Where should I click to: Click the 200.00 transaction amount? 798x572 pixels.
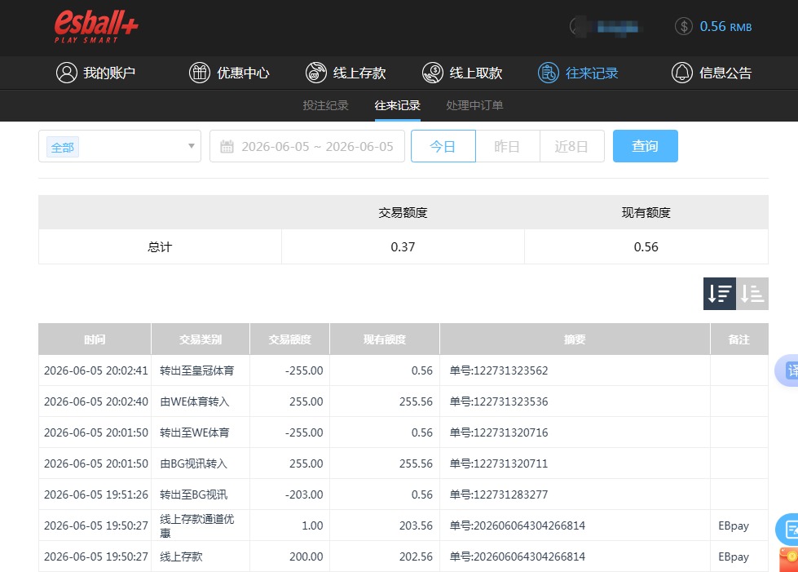306,556
